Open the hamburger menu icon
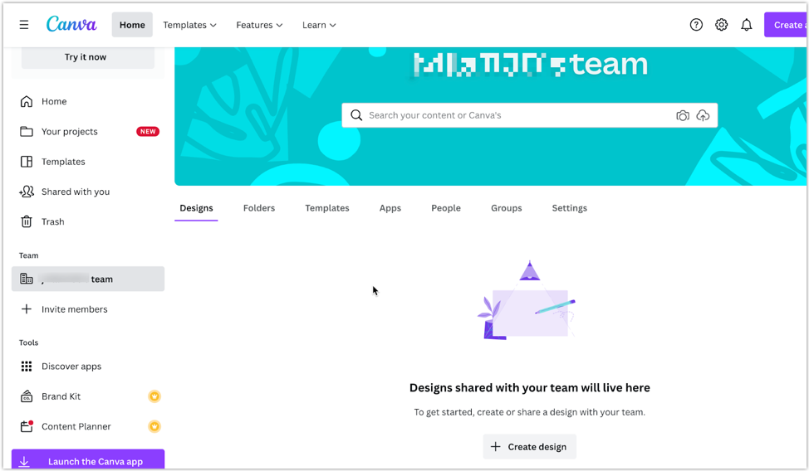Screen dimensions: 809x471 pos(24,25)
